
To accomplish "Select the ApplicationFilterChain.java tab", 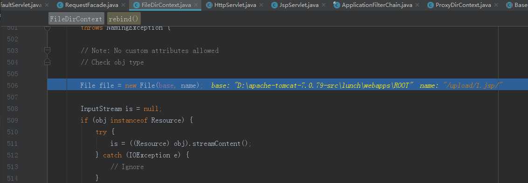I will (x=377, y=5).
